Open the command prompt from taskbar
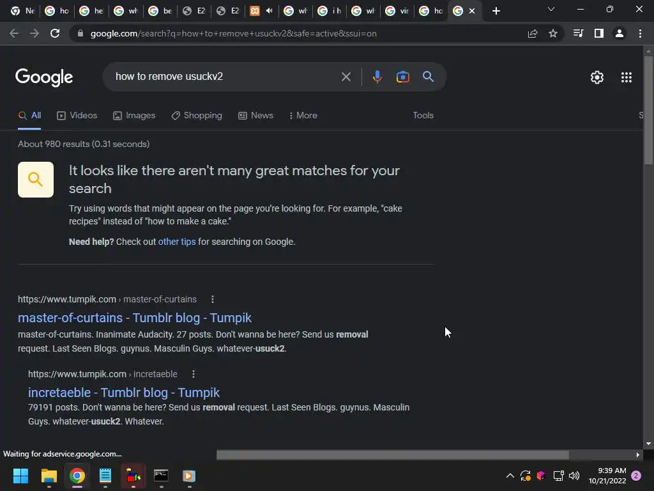The image size is (654, 491). click(161, 476)
